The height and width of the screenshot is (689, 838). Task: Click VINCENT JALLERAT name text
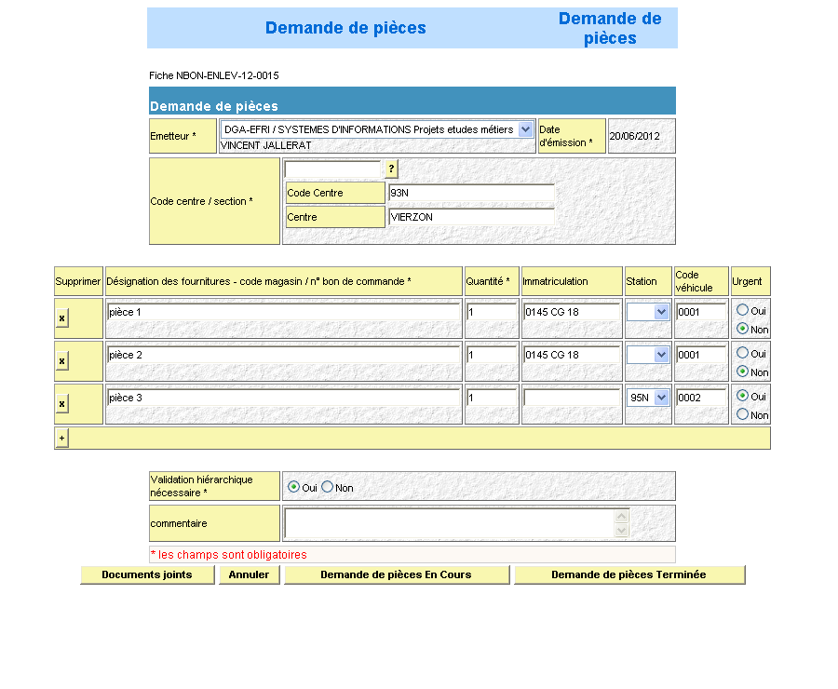pos(265,145)
